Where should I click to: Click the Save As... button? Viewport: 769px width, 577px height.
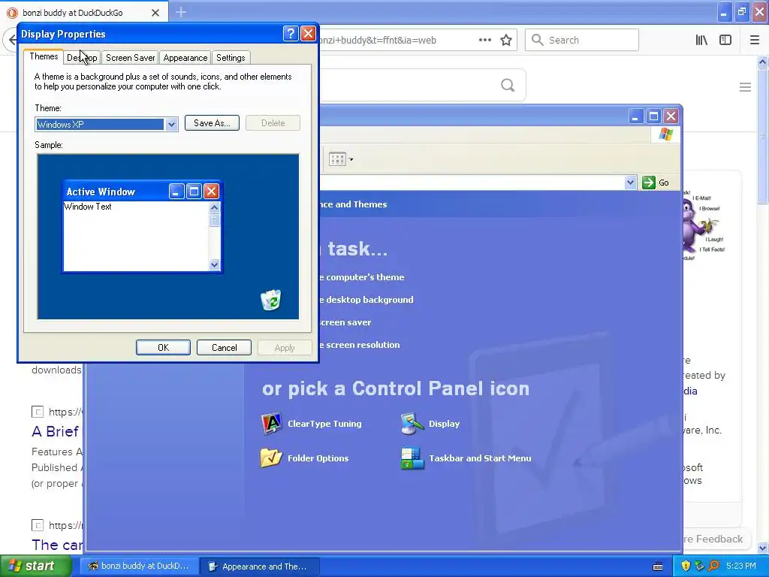tap(212, 123)
